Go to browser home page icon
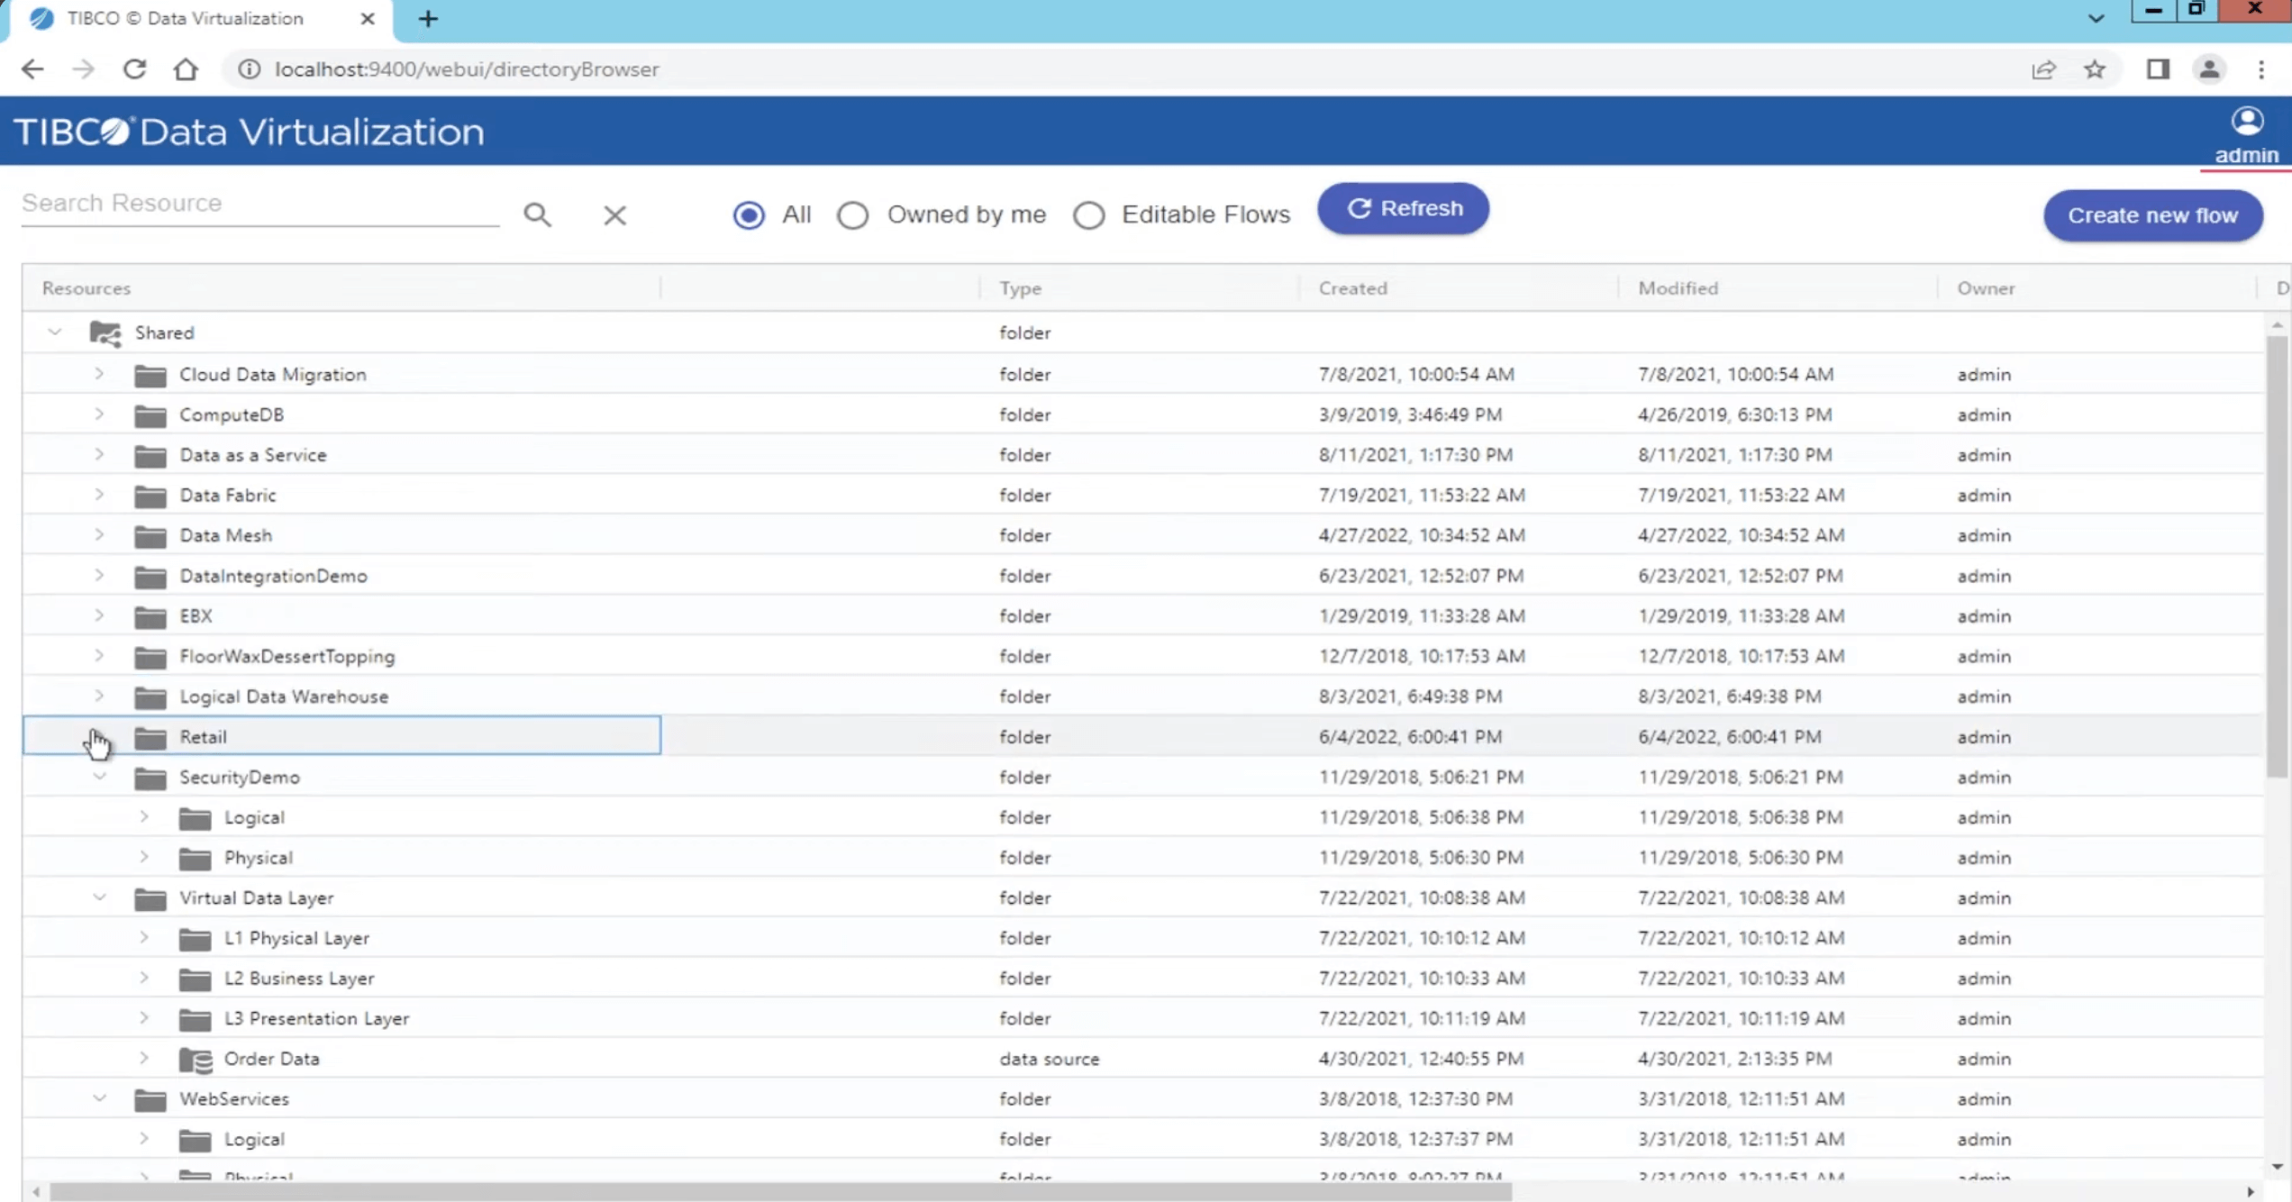Screen dimensions: 2292x1202 click(186, 69)
